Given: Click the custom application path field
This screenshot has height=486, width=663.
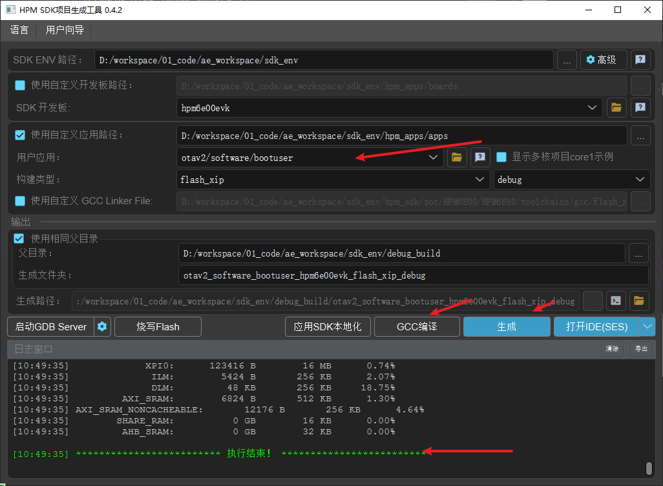Looking at the screenshot, I should pos(402,136).
